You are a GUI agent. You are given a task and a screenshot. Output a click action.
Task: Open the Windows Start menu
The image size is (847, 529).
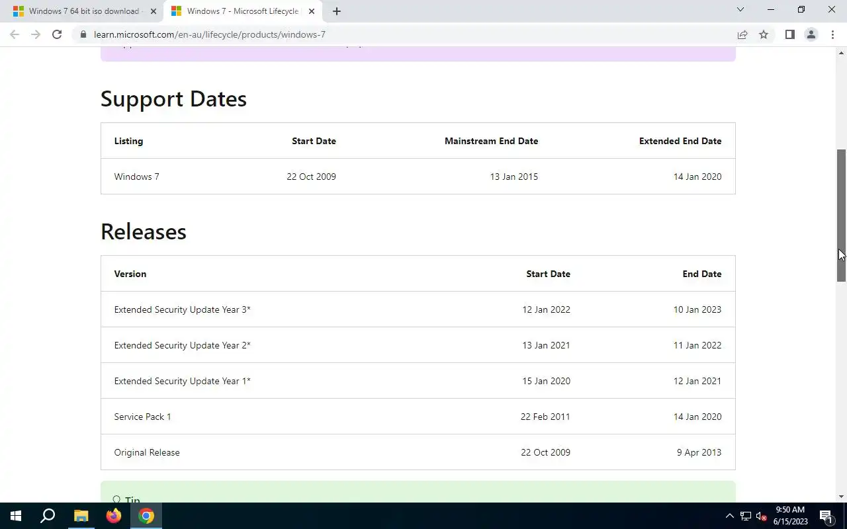pos(16,516)
